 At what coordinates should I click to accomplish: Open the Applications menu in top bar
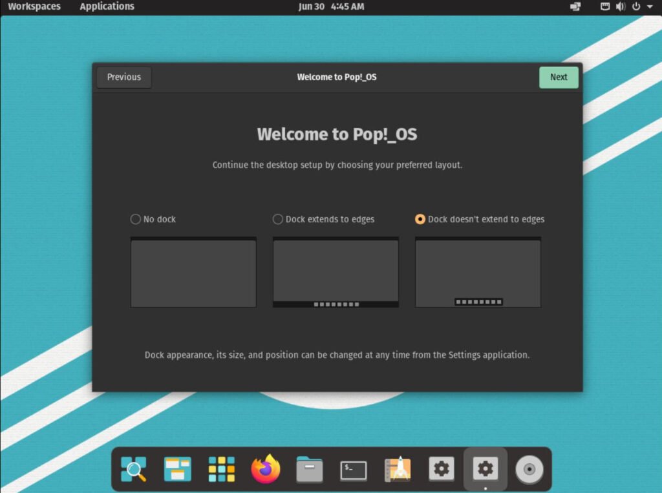point(107,6)
